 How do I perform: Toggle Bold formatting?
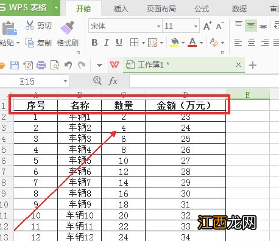point(94,43)
